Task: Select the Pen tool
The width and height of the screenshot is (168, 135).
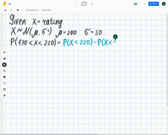Action: (4, 52)
